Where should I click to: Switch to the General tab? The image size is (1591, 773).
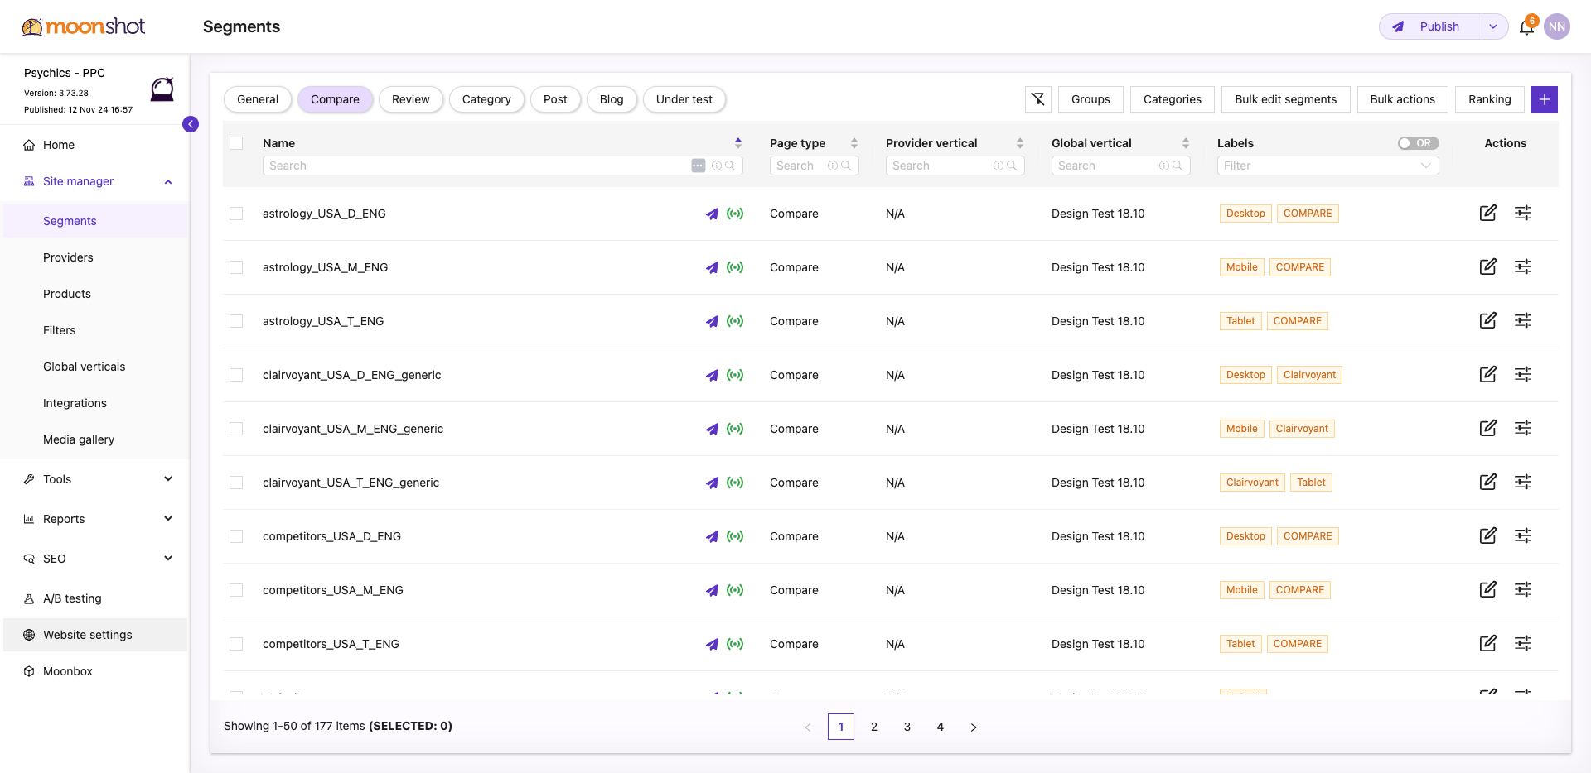(258, 99)
